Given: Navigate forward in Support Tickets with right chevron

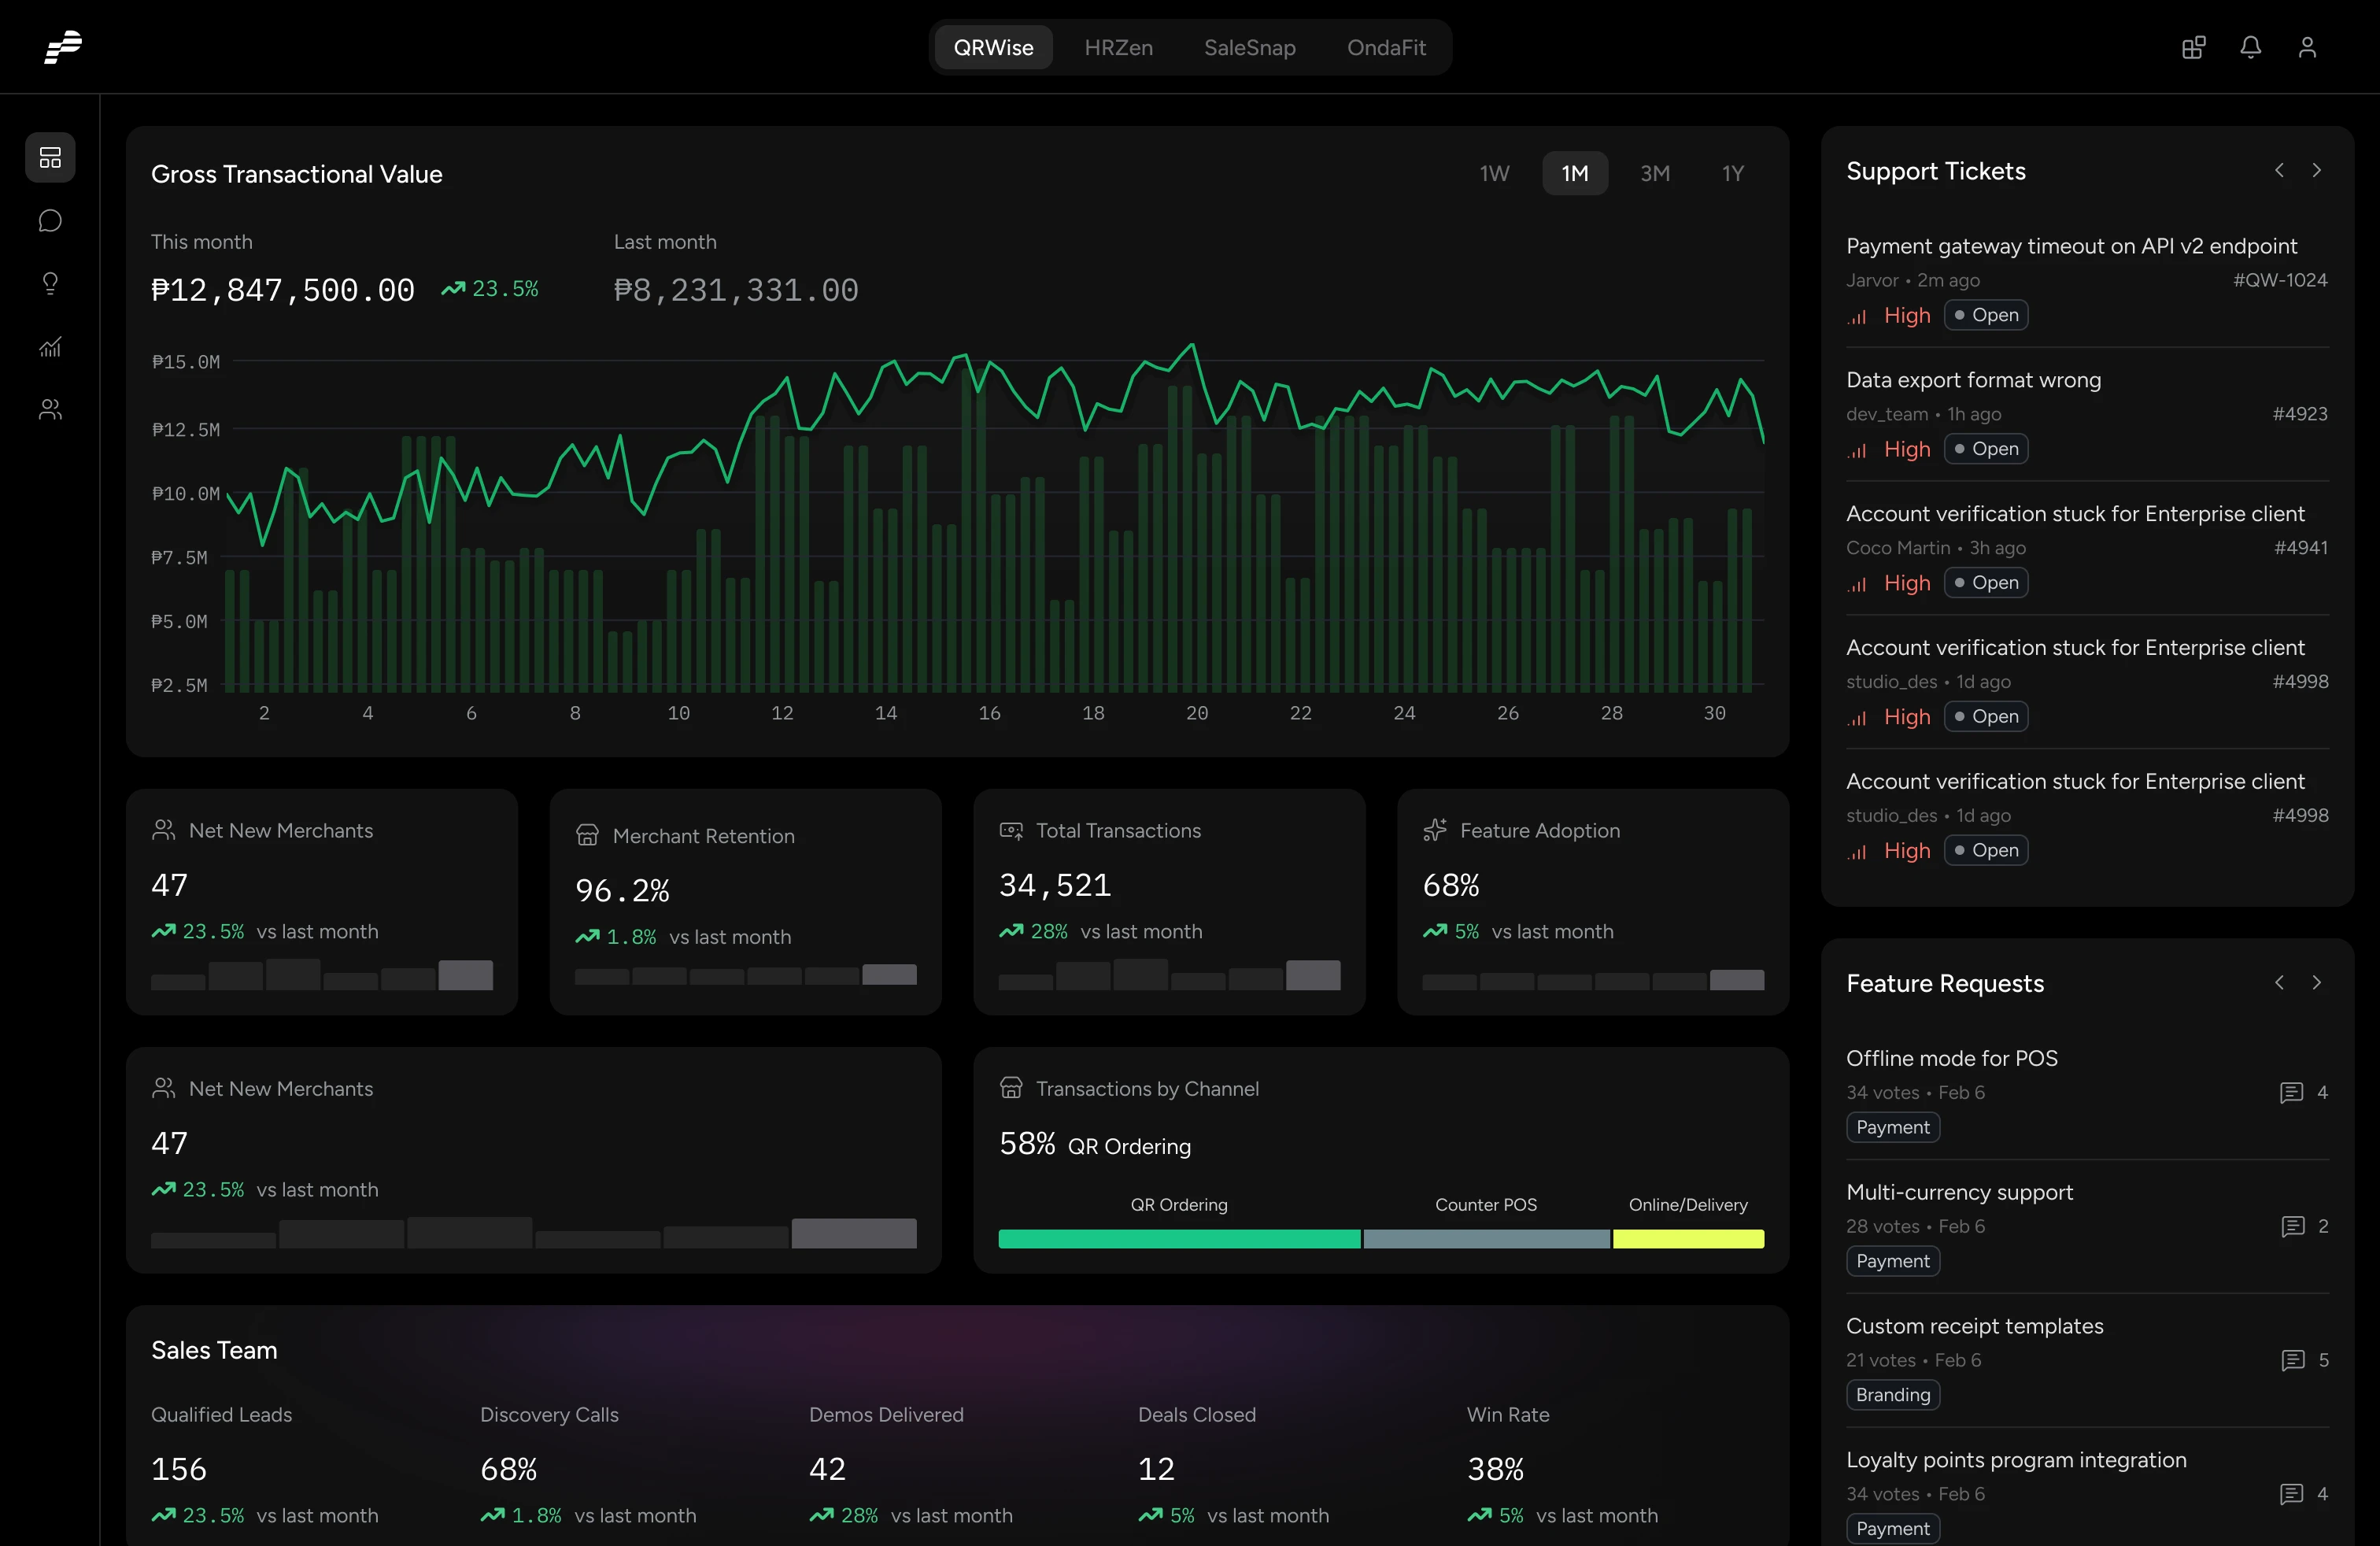Looking at the screenshot, I should click(2318, 170).
